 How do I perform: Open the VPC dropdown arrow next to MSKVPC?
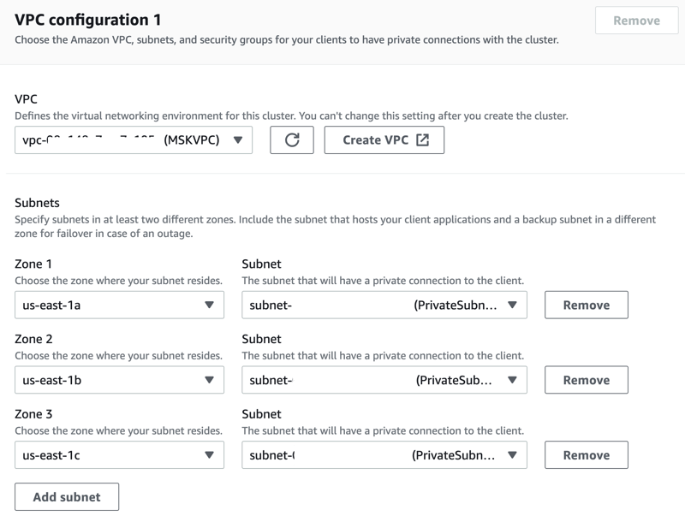[238, 140]
